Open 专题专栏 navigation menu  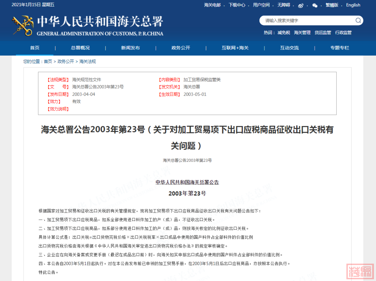click(x=339, y=48)
